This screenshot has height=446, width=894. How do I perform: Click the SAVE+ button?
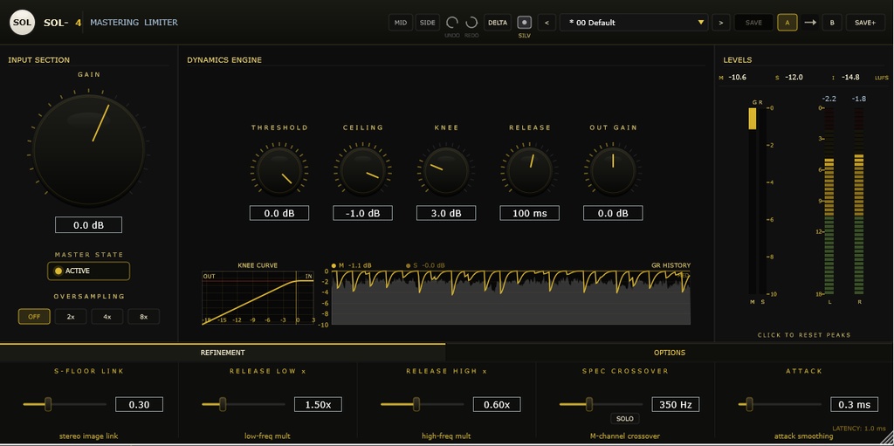[865, 23]
